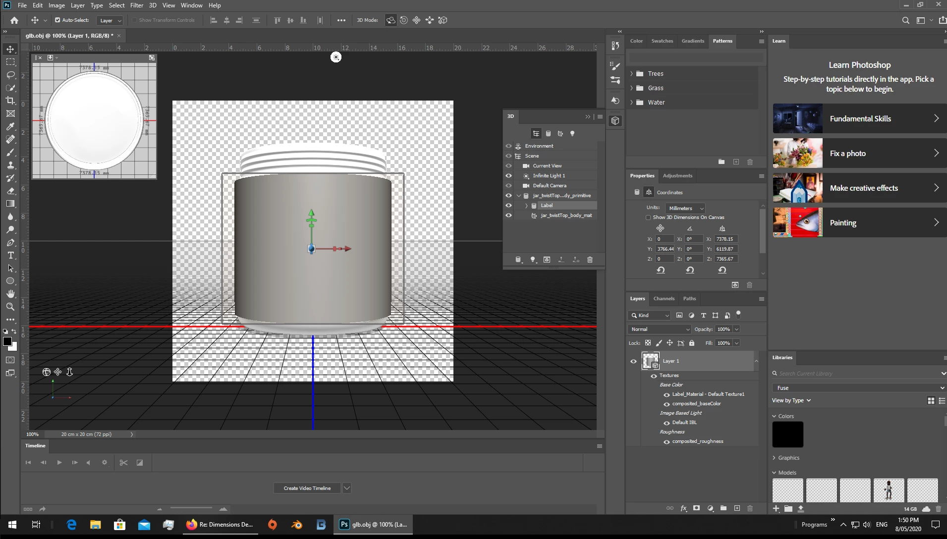The image size is (947, 539).
Task: Select the Hand tool
Action: click(x=10, y=294)
